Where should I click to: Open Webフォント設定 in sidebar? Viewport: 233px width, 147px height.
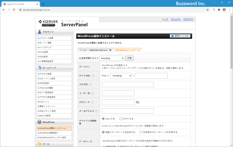(x=54, y=111)
